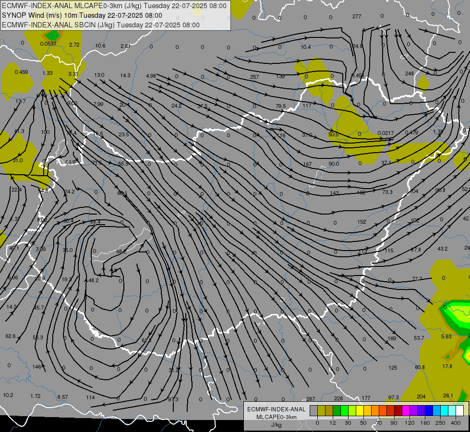470x432 pixels.
Task: Click the lime yellow-green legend swatch
Action: 352,410
